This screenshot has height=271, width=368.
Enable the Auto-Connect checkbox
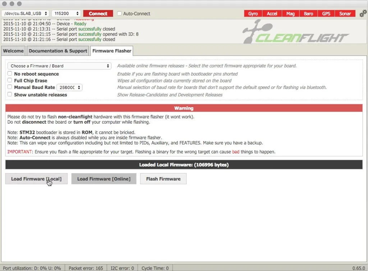click(119, 14)
